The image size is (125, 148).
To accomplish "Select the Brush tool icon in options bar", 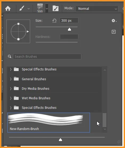I will (x=22, y=8).
